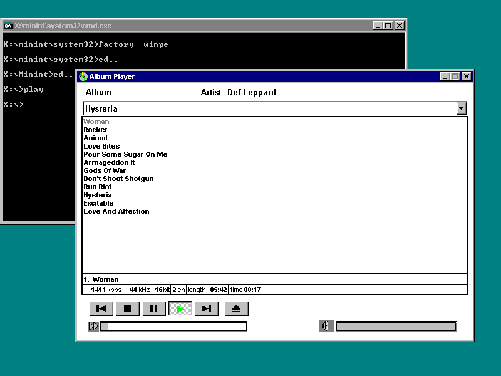Click the Album Player title bar text

click(x=112, y=76)
